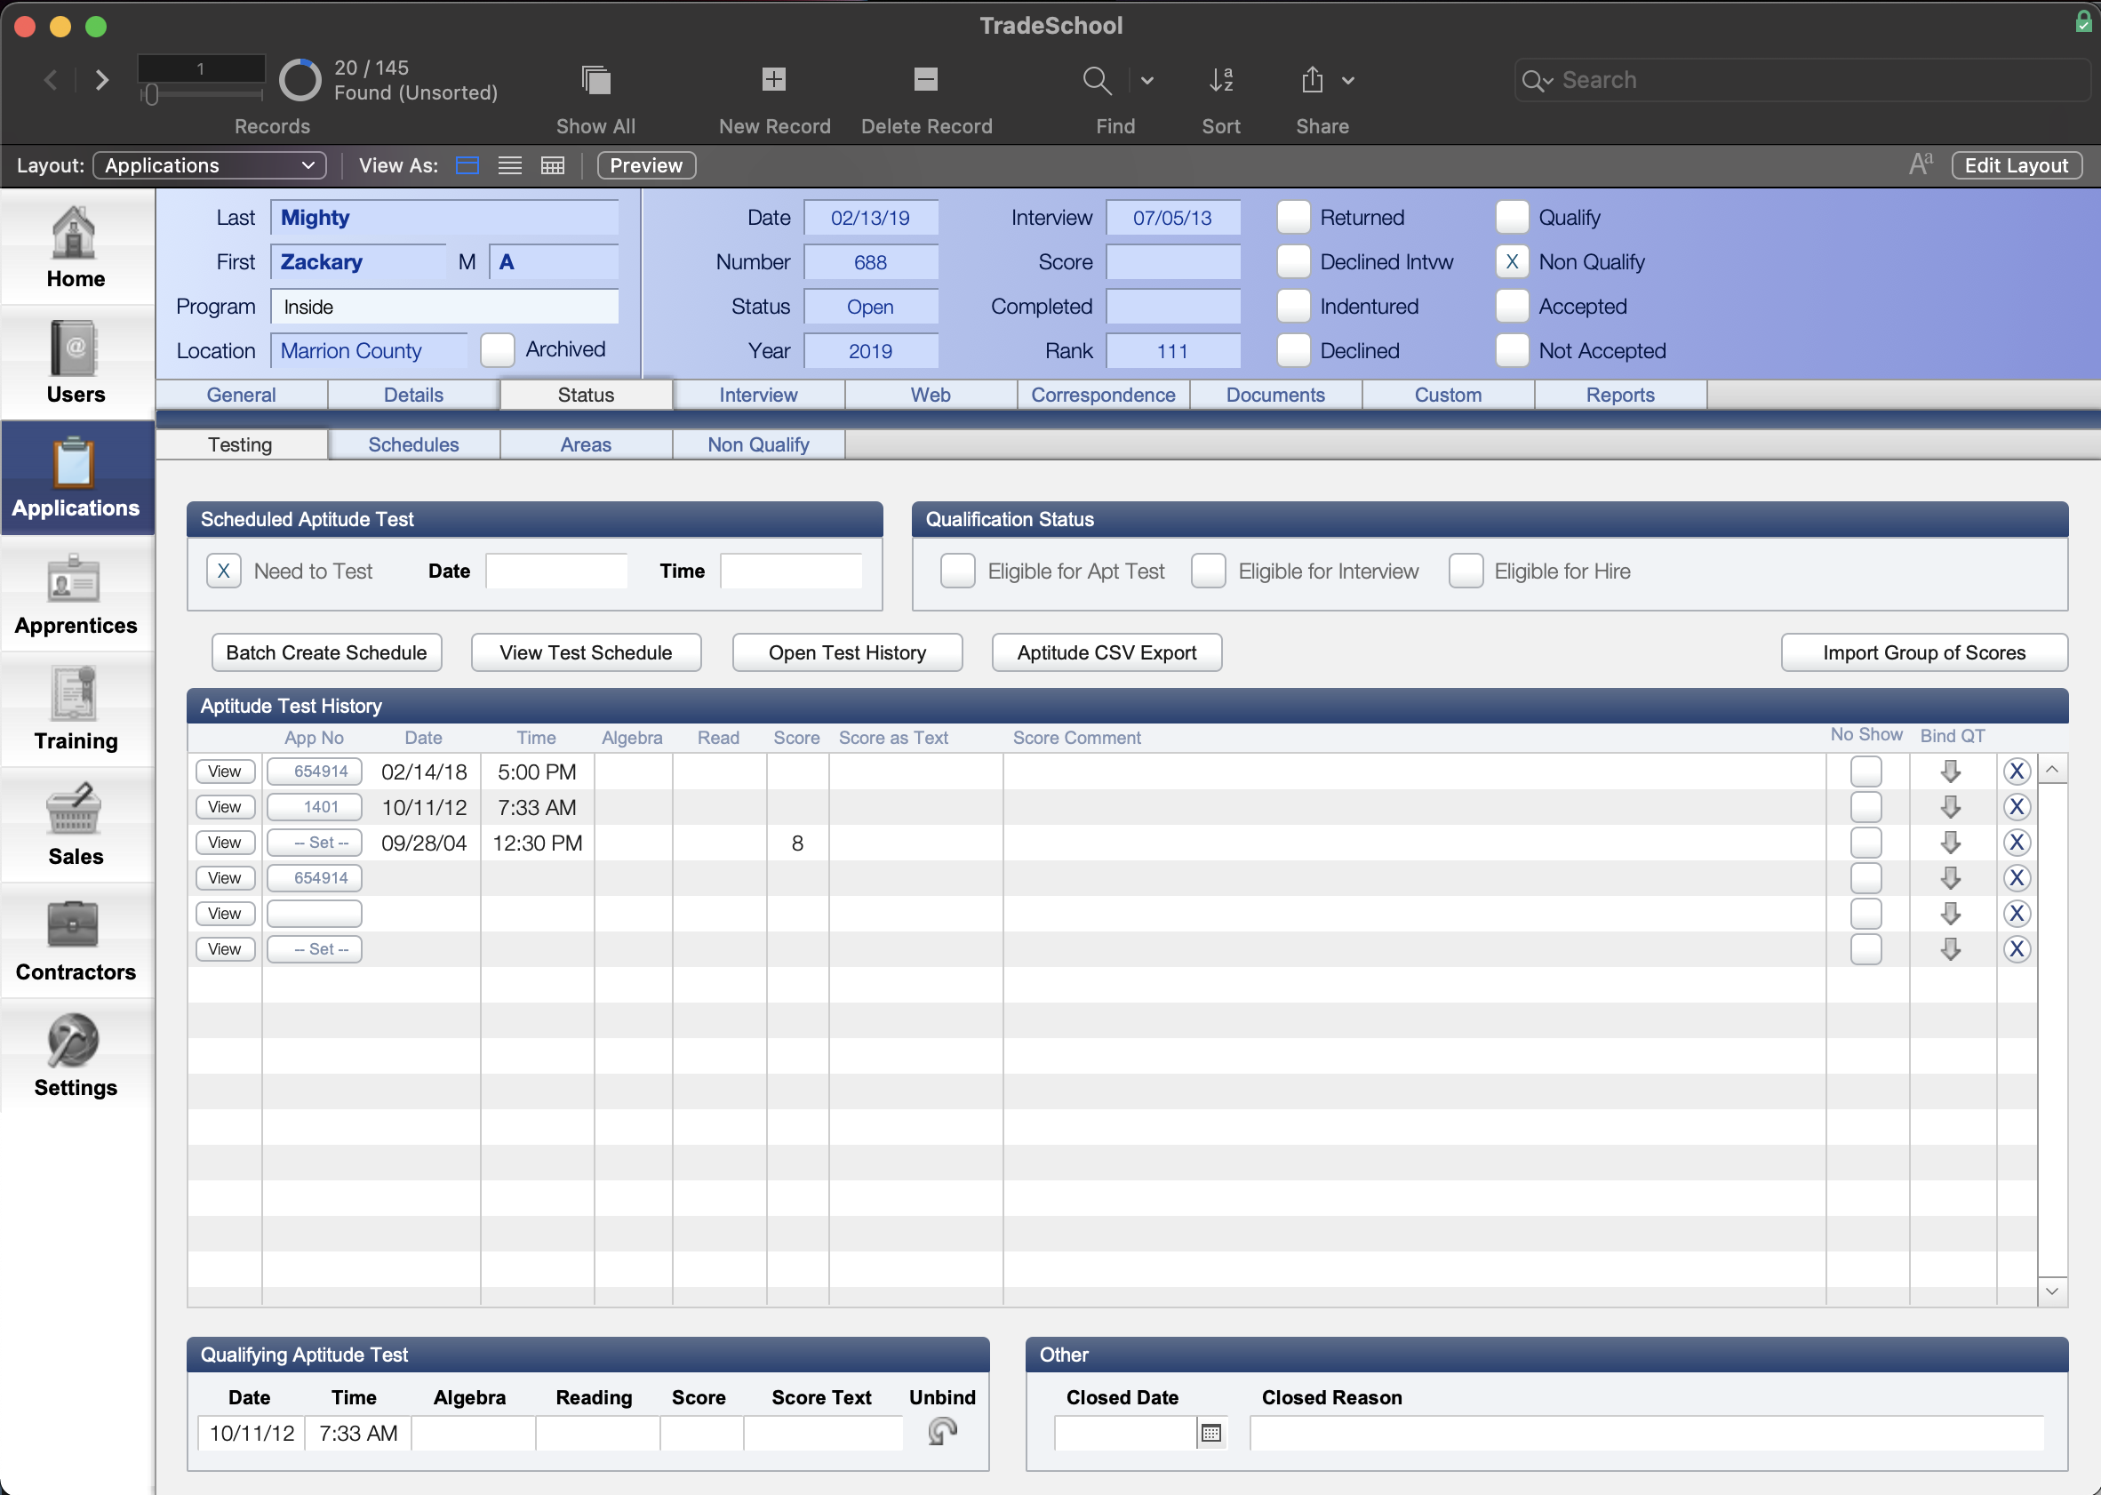Click the Import Group of Scores button

(1923, 651)
